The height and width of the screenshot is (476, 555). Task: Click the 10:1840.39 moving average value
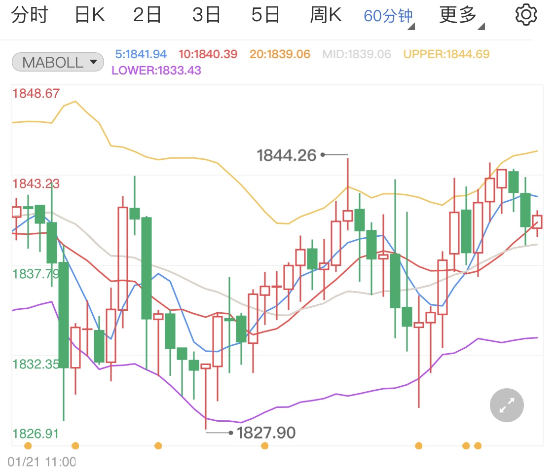coord(208,54)
